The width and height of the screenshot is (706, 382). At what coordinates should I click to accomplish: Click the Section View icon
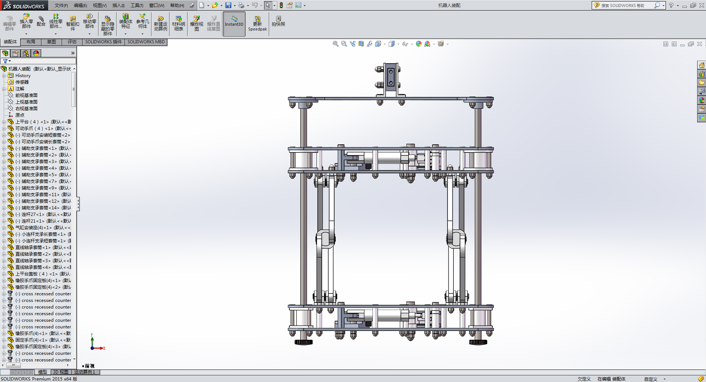point(361,44)
